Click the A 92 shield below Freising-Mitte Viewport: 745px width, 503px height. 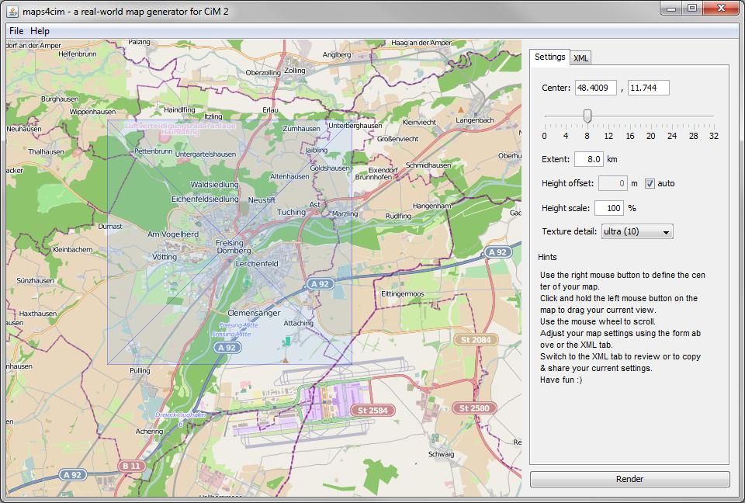point(227,348)
